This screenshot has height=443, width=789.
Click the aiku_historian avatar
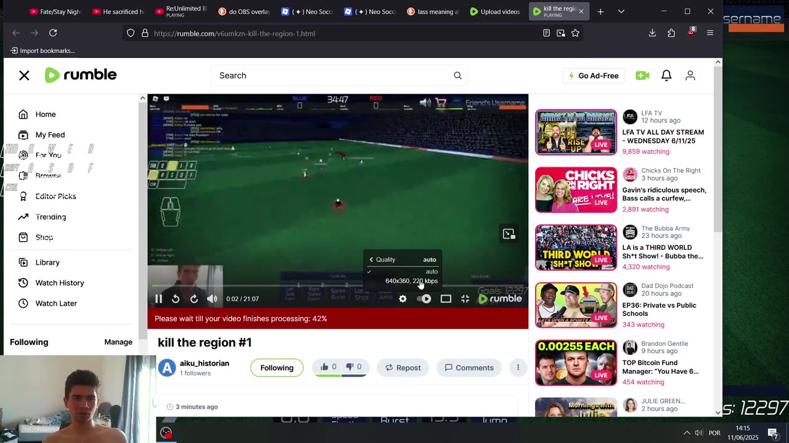pos(167,368)
